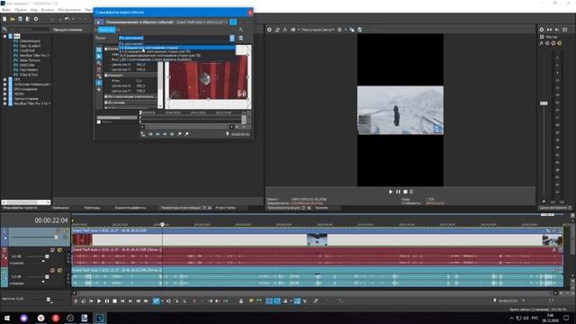This screenshot has width=576, height=324.
Task: Stop the video preview
Action: [x=405, y=192]
